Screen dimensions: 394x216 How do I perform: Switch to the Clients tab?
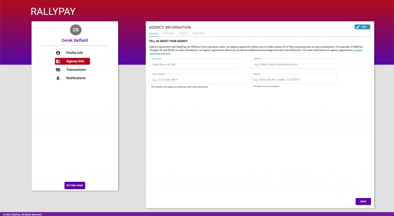(184, 33)
